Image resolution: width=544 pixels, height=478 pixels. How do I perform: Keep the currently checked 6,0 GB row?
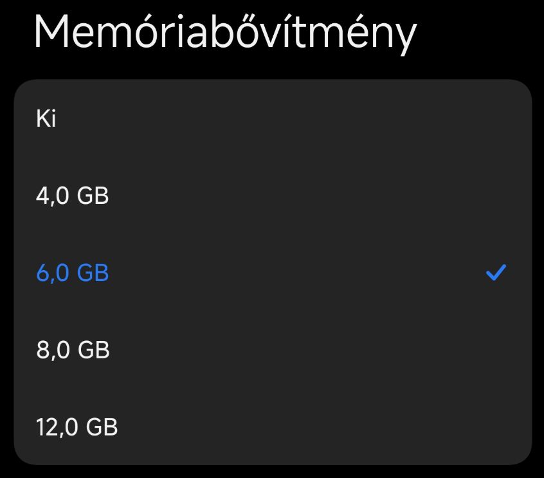point(272,273)
